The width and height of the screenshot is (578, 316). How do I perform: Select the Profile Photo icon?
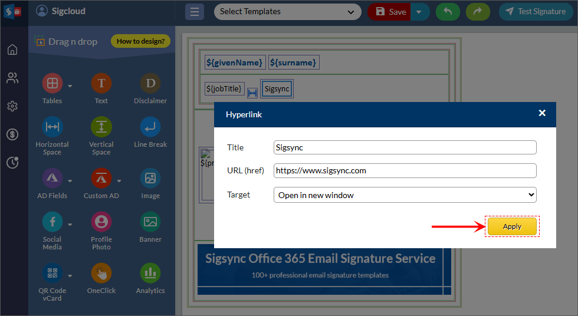point(101,222)
